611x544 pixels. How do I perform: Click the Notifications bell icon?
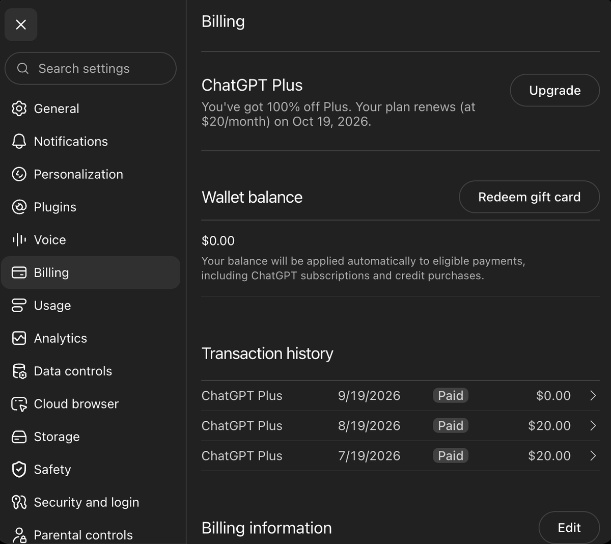click(x=19, y=141)
